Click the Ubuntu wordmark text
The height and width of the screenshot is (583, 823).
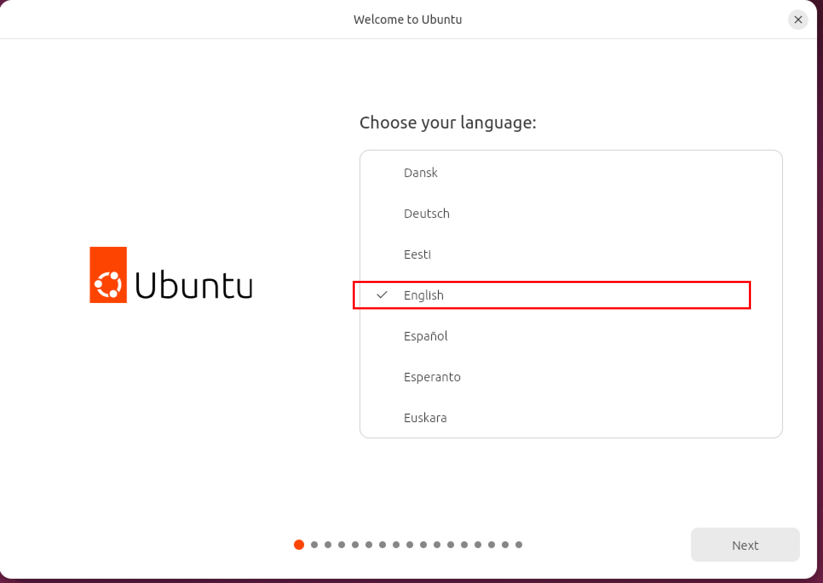194,285
